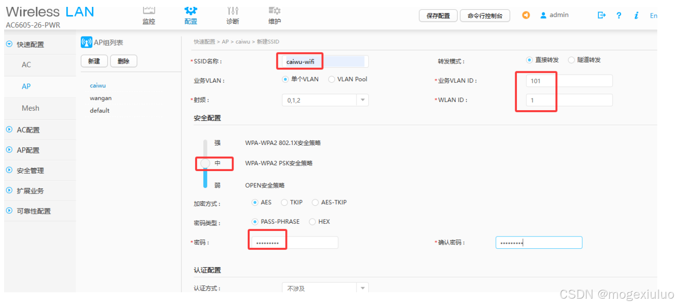
Task: Expand the 扩展业务 menu section
Action: 9,190
